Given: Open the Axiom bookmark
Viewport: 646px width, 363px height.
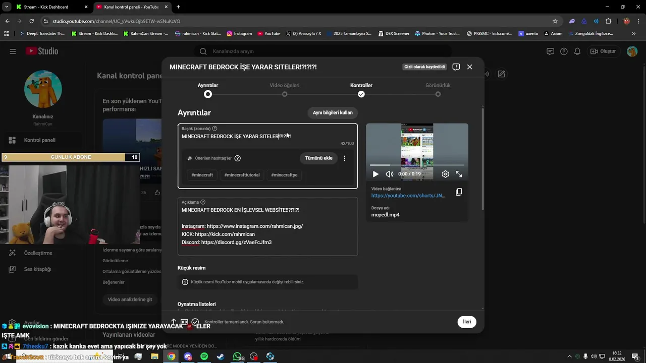Looking at the screenshot, I should pyautogui.click(x=553, y=34).
